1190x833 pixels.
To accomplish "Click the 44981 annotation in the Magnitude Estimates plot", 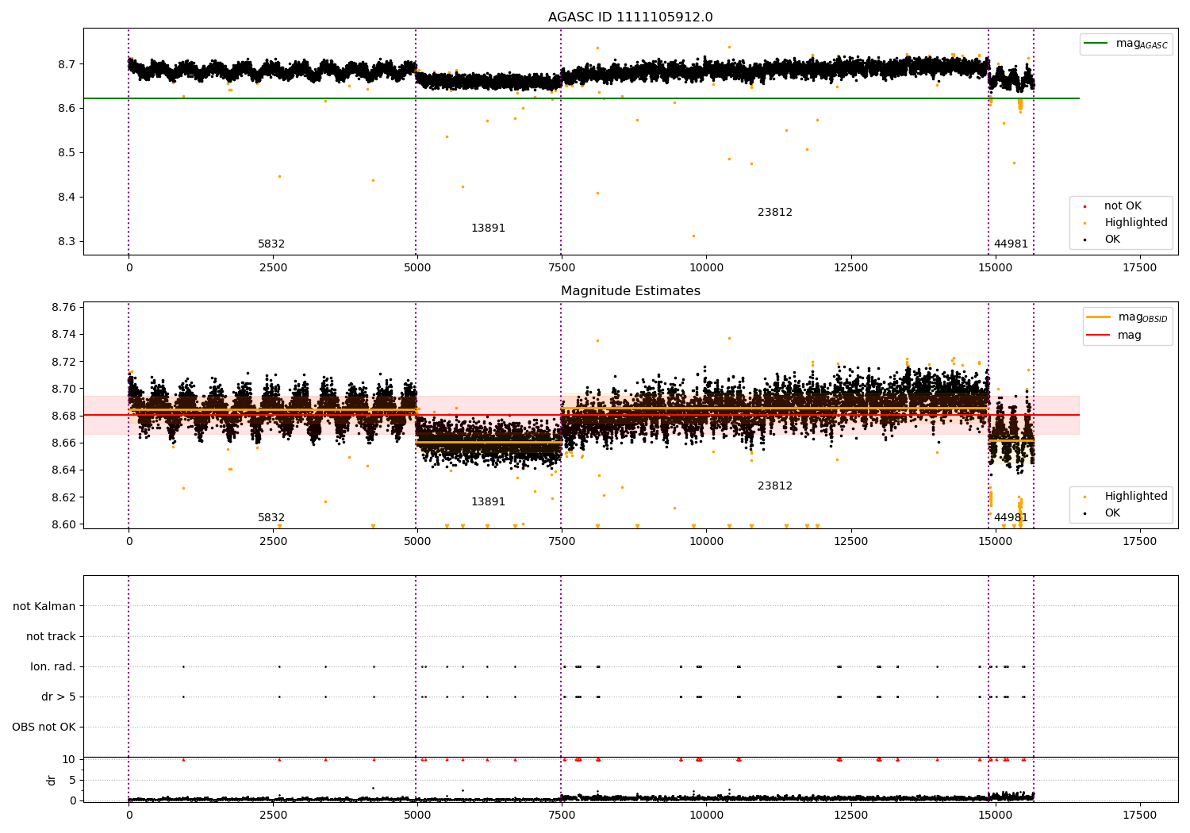I will [x=1011, y=518].
